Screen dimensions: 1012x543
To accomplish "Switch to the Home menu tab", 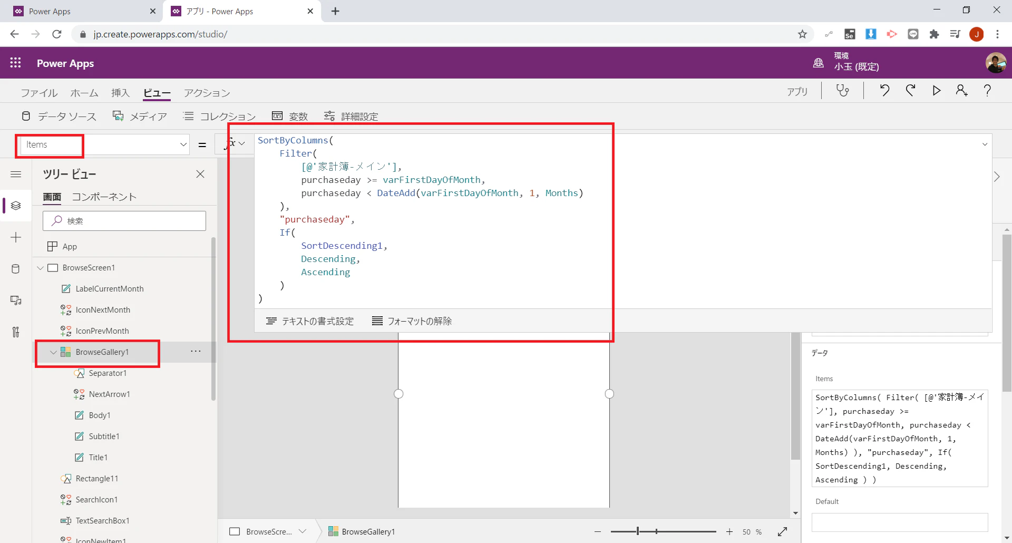I will coord(84,93).
